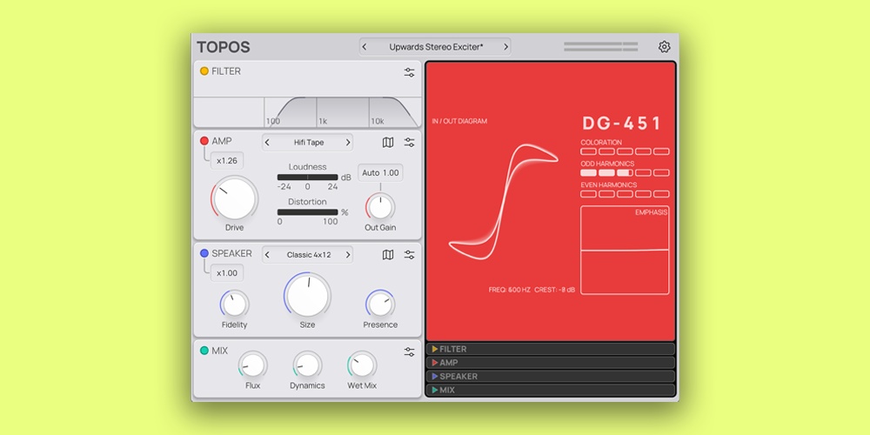Open the Upwards Stereo Exciter preset menu
870x435 pixels.
point(435,47)
